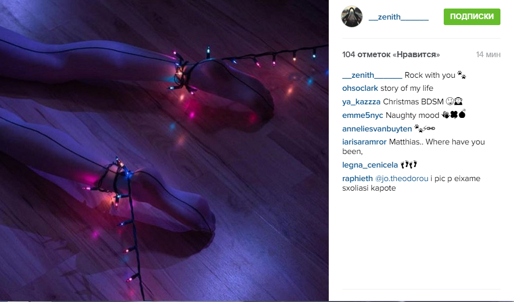This screenshot has height=302, width=514.
Task: Click the 14 мин timestamp
Action: point(488,54)
